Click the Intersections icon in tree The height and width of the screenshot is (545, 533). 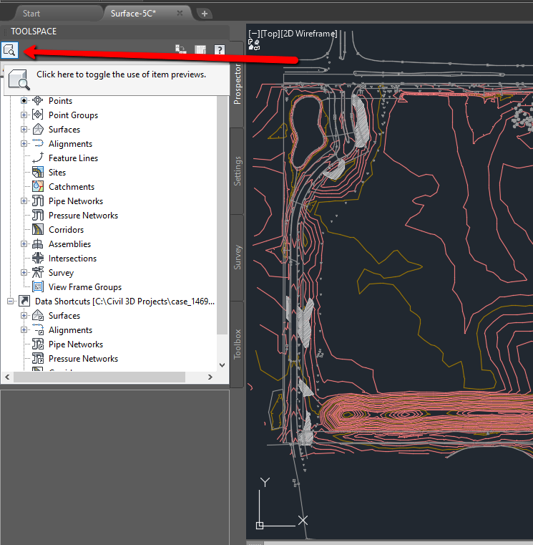coord(38,259)
